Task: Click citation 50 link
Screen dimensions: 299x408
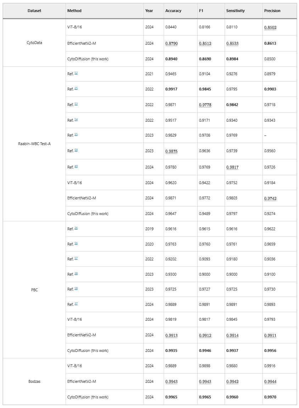Action: pos(76,150)
